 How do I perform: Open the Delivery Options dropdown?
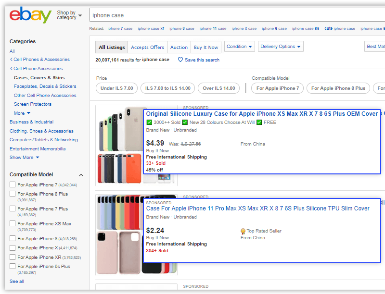281,47
